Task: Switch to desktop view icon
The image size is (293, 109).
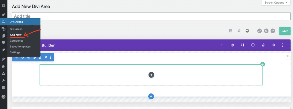Action: [x=247, y=31]
